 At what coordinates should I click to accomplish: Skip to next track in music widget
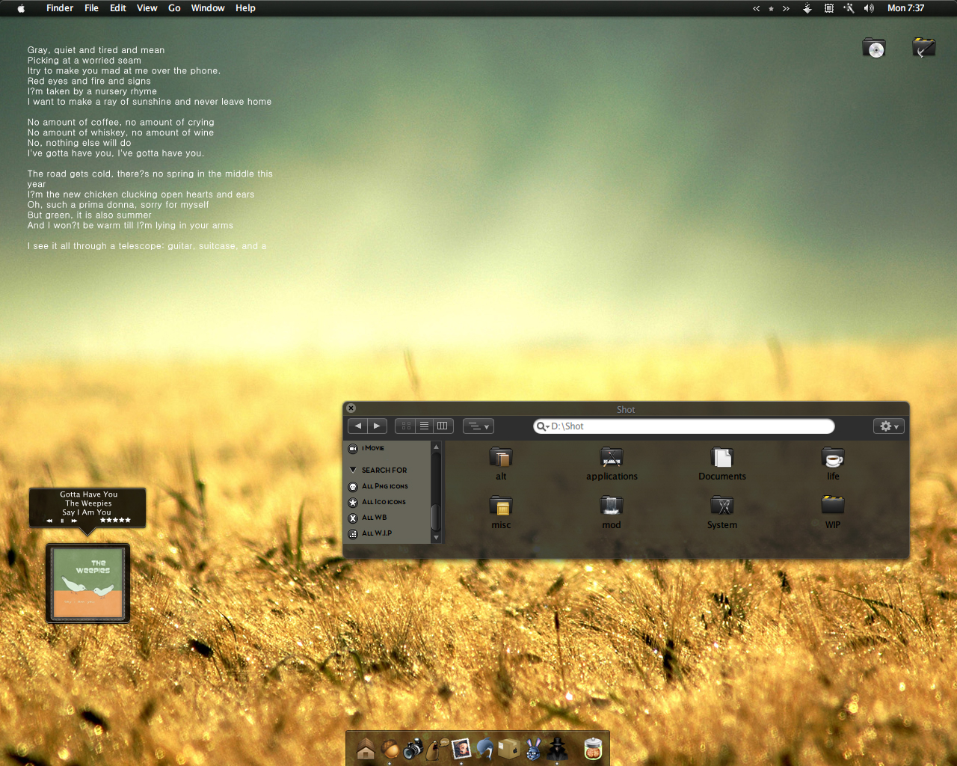(x=74, y=520)
